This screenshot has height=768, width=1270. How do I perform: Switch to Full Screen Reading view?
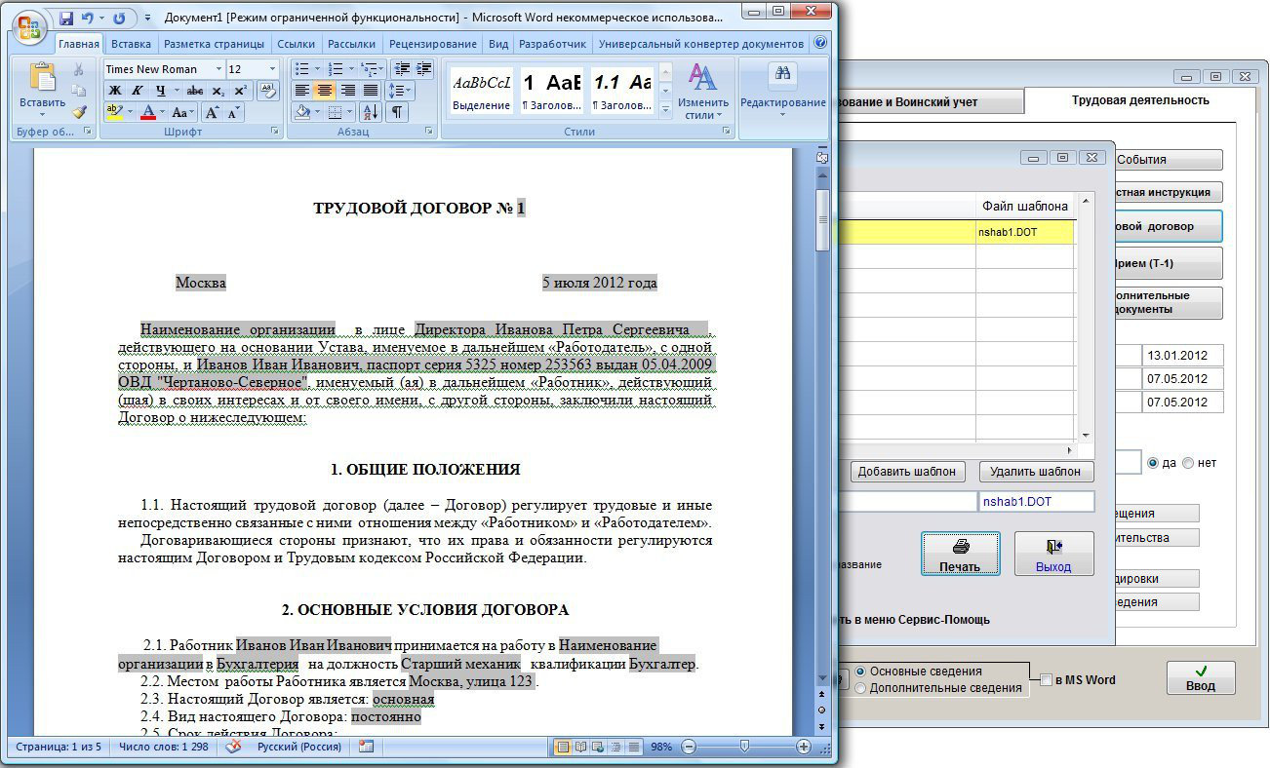581,747
